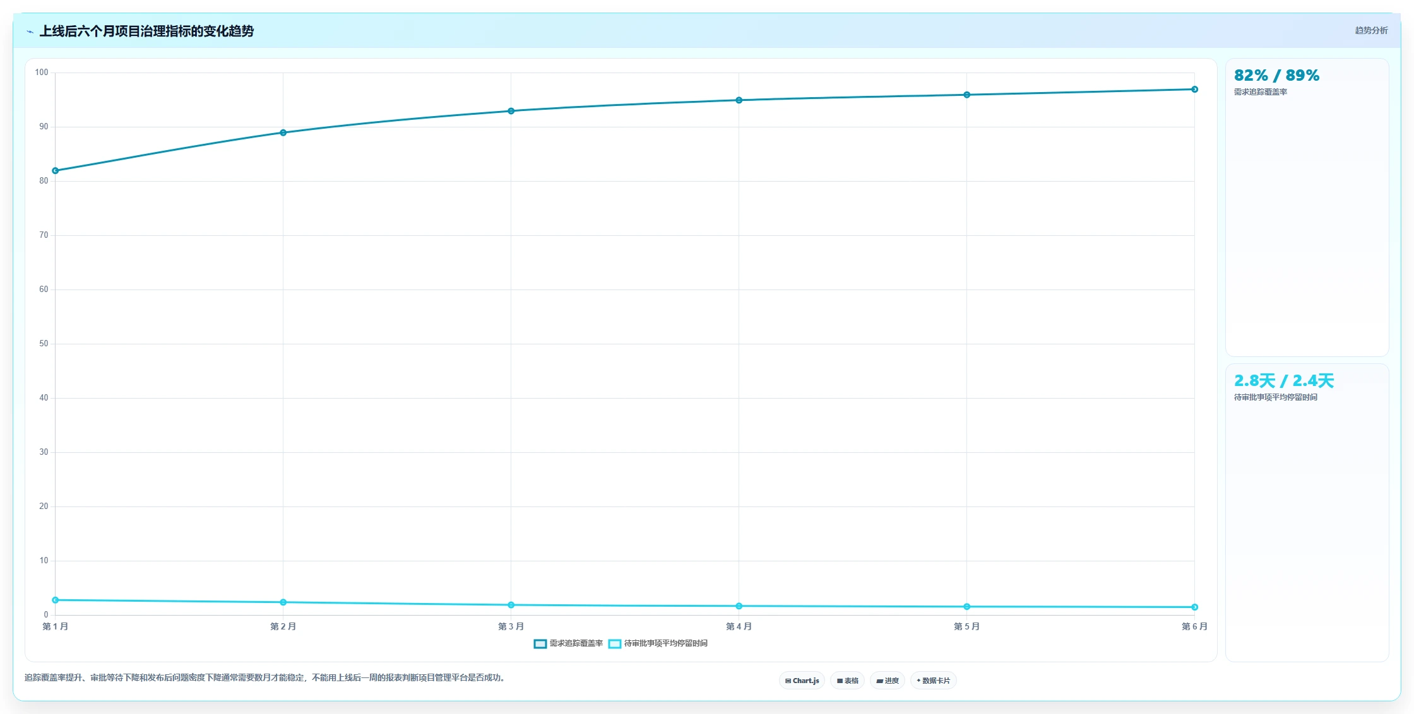Click the 第 6 月 approval dwell-time point

coord(1194,607)
